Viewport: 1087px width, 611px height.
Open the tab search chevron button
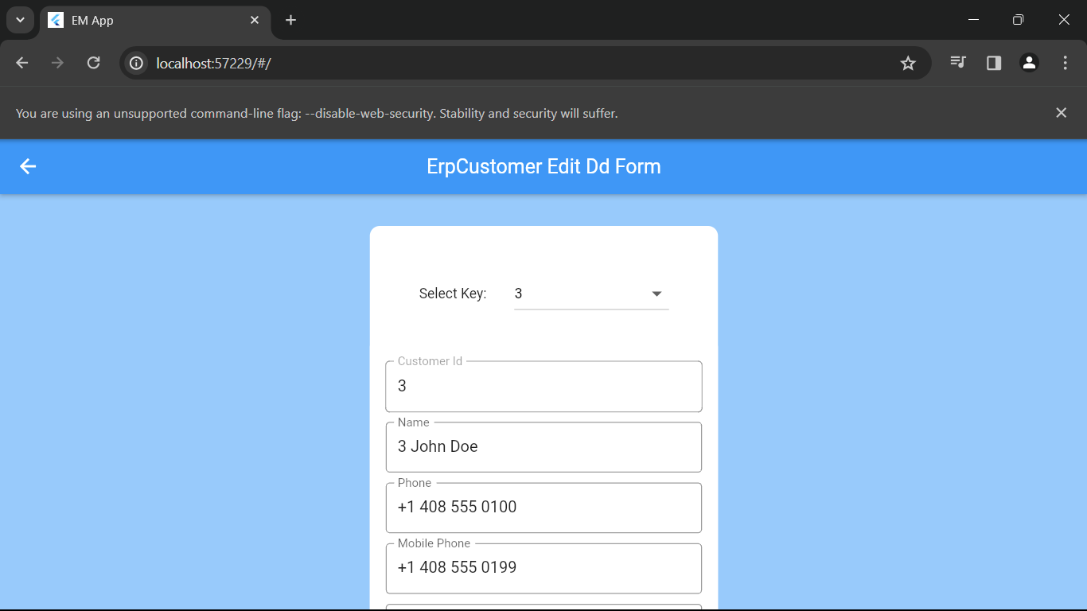[20, 20]
